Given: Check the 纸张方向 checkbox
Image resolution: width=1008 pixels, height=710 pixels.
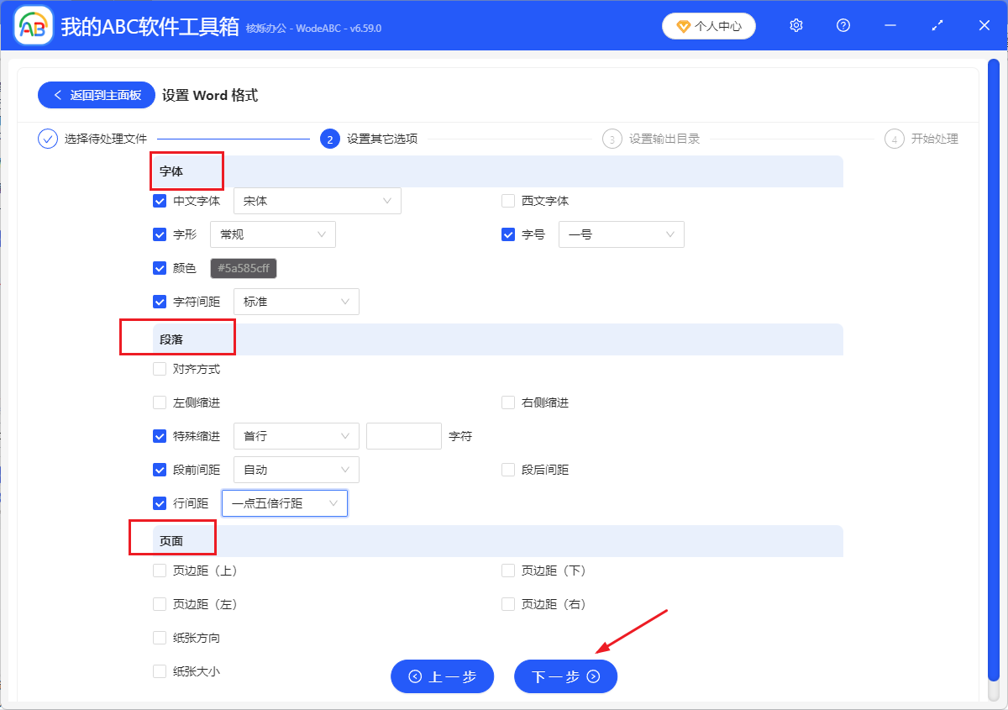Looking at the screenshot, I should coord(160,637).
